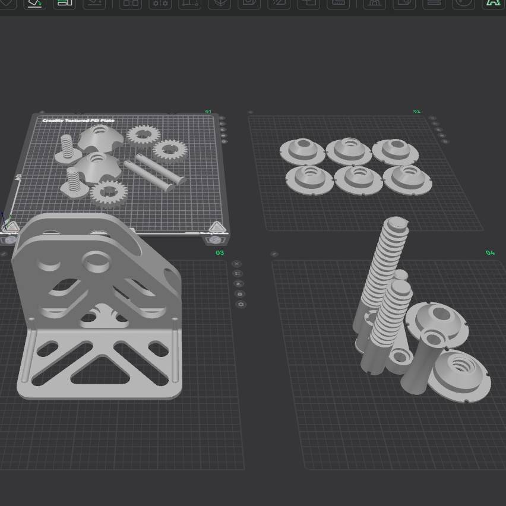Click the list icon below plate 03's X
The image size is (506, 506).
(238, 274)
